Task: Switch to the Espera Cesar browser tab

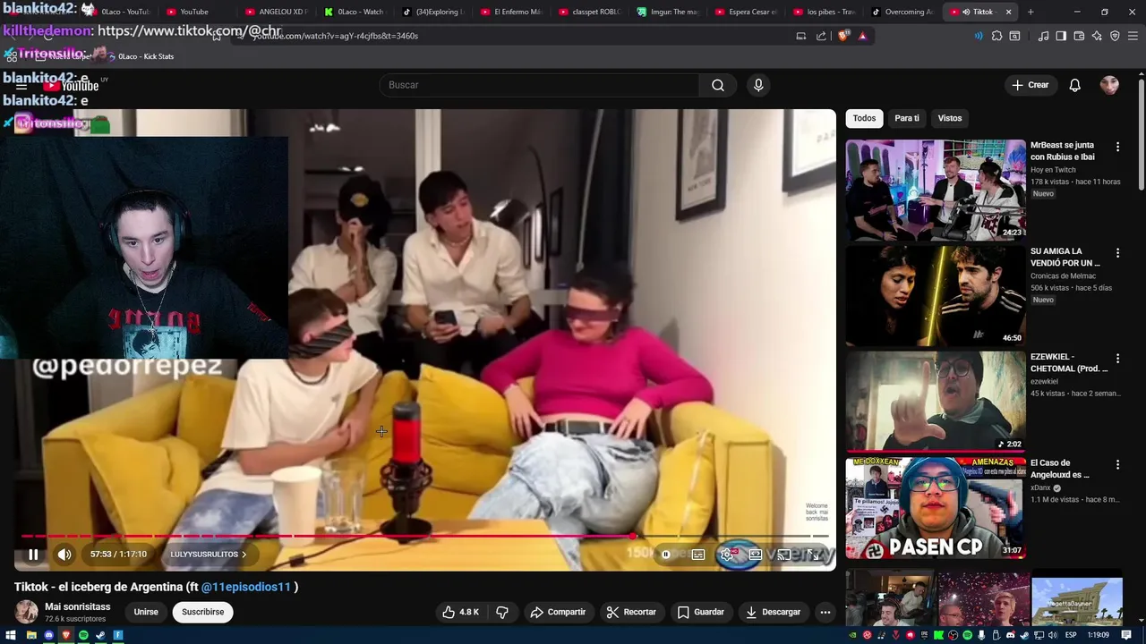Action: point(746,12)
